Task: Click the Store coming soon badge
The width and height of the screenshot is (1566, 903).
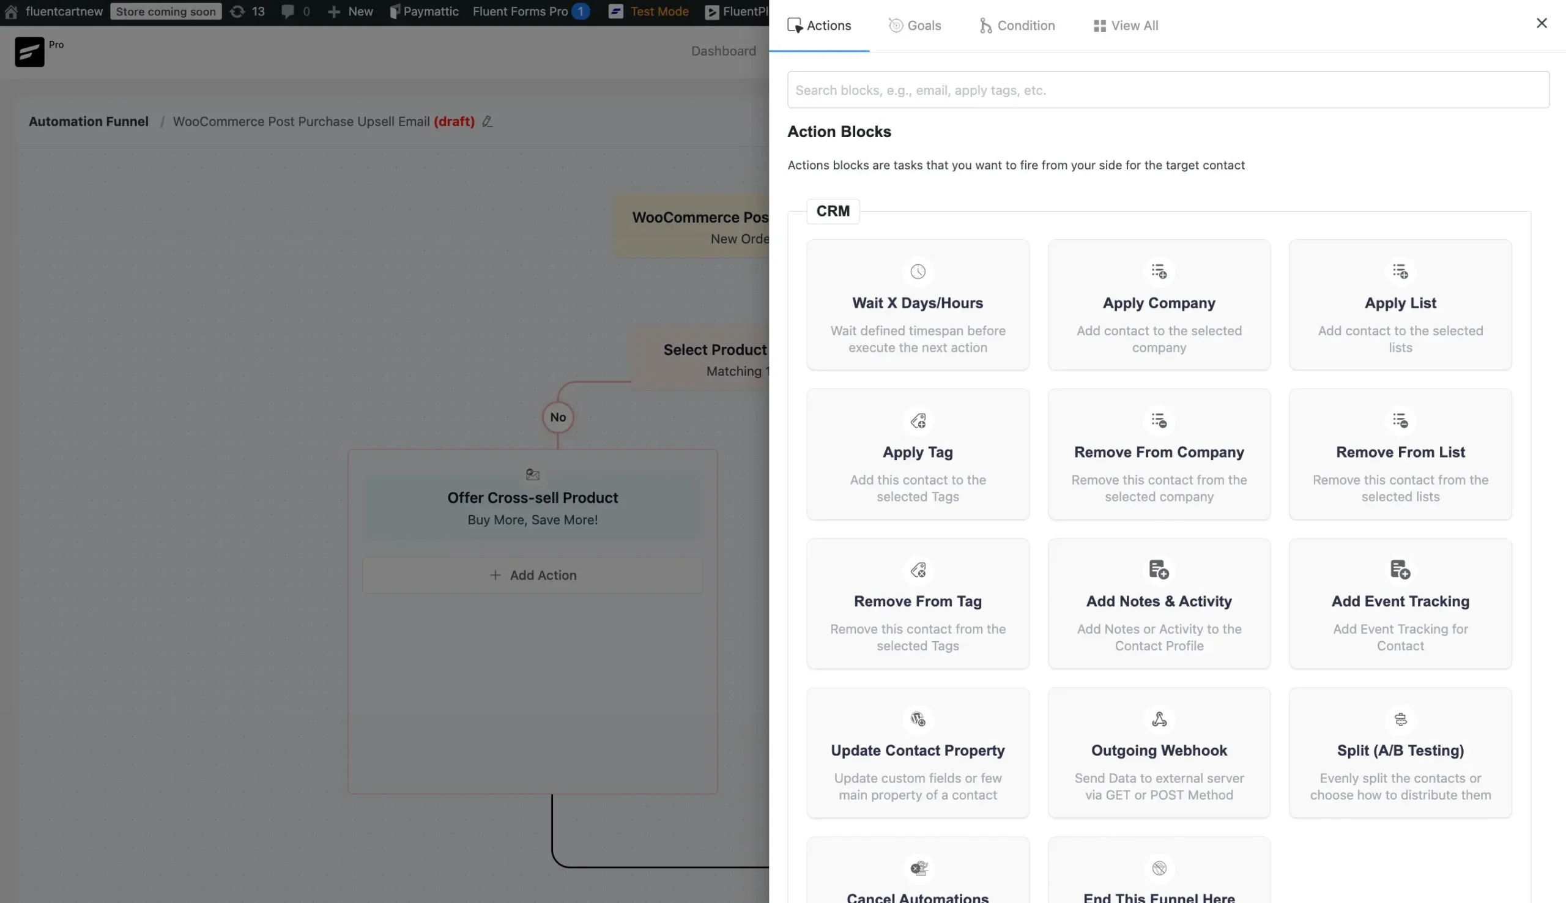Action: click(166, 11)
